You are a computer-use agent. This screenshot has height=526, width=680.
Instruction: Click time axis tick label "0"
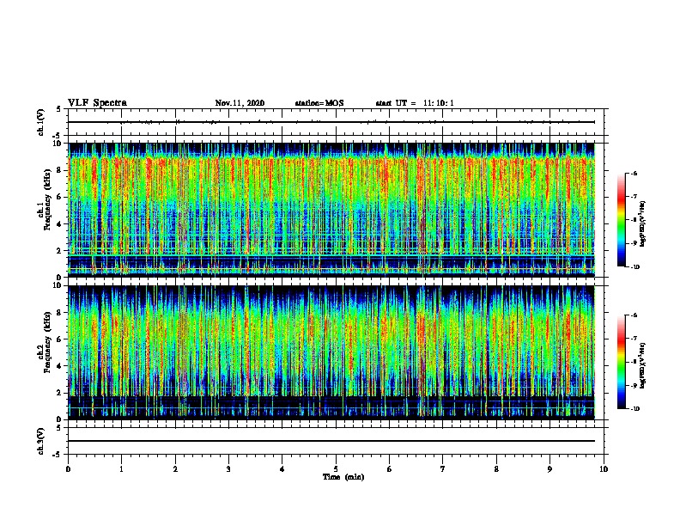pyautogui.click(x=68, y=469)
